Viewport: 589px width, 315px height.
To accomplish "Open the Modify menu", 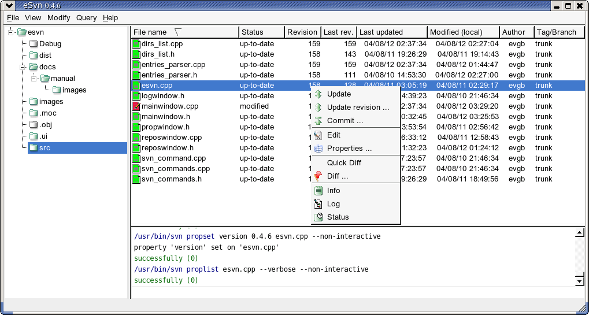I will [x=58, y=18].
